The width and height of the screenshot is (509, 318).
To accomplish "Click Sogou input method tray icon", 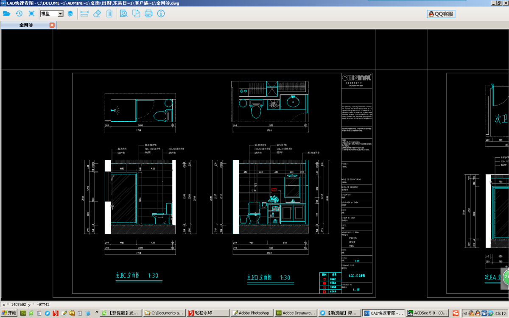I will 456,313.
